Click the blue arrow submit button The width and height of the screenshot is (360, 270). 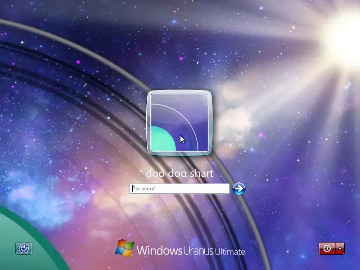coord(239,189)
